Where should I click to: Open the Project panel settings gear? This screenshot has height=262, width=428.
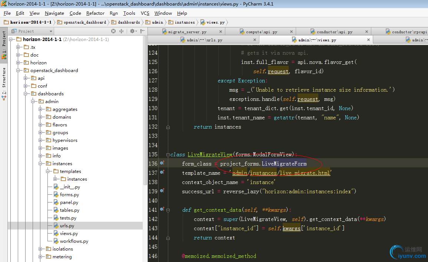[132, 31]
